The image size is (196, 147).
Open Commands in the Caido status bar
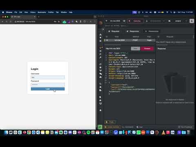click(x=128, y=127)
